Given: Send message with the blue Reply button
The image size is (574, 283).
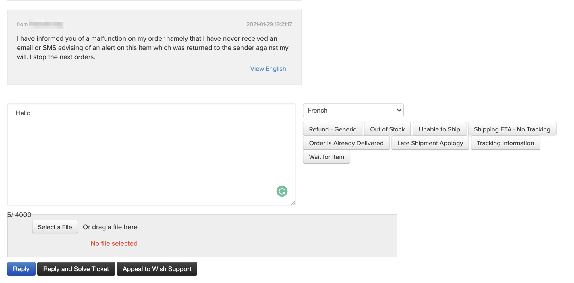Looking at the screenshot, I should tap(21, 269).
